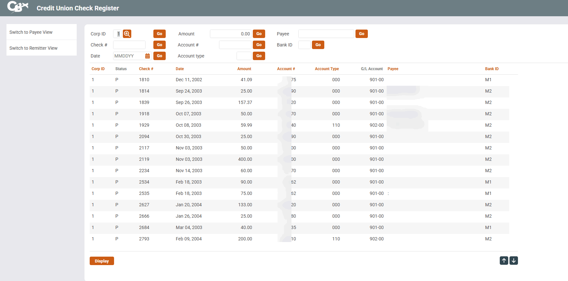Sort by Date column header
The height and width of the screenshot is (281, 568).
click(180, 69)
